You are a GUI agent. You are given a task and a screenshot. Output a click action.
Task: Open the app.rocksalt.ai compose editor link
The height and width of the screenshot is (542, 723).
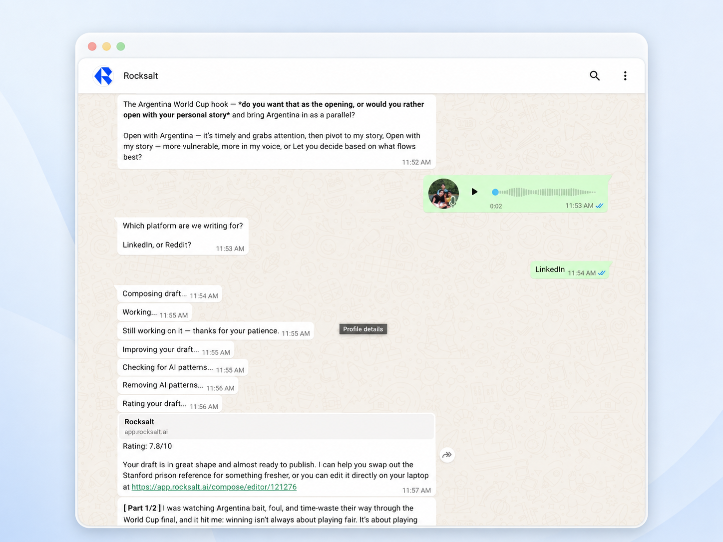(x=214, y=487)
